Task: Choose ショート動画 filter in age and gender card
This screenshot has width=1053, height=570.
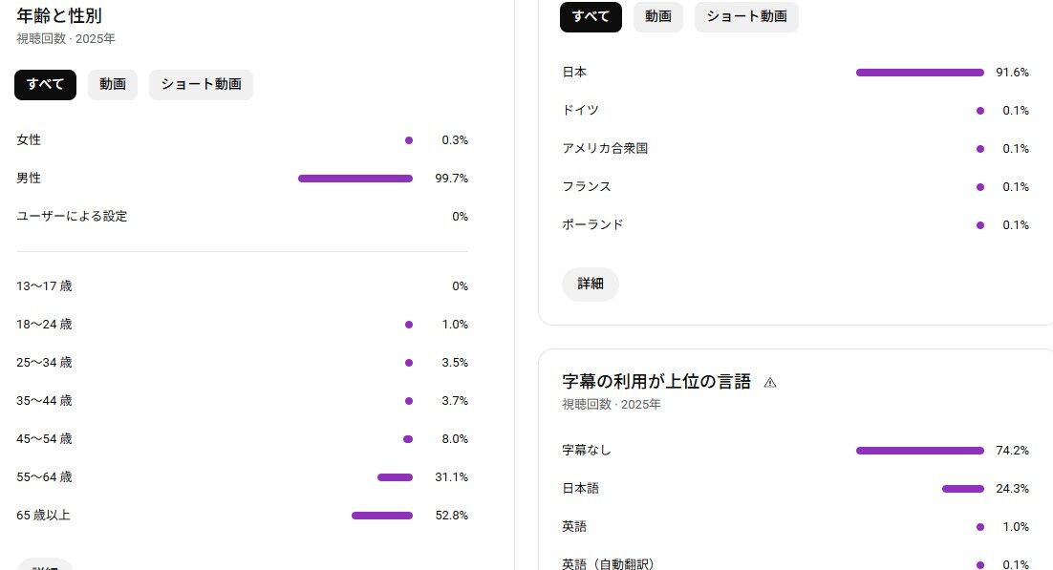Action: [x=201, y=85]
